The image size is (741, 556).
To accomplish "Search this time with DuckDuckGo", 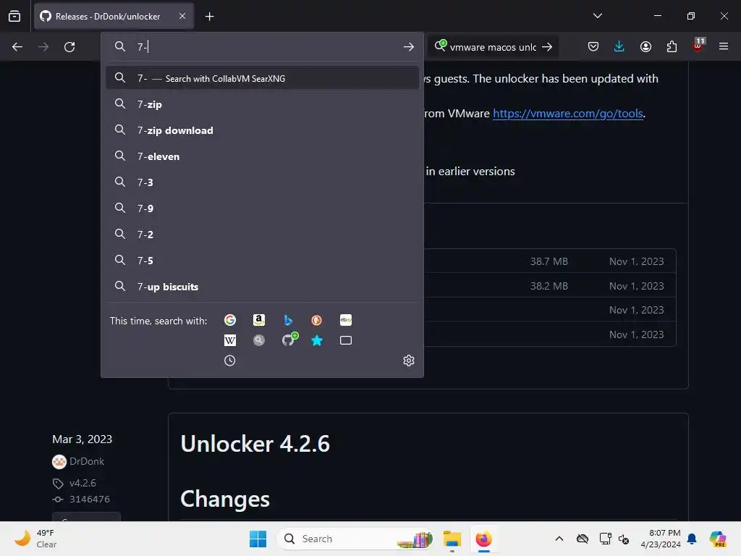I will click(317, 320).
